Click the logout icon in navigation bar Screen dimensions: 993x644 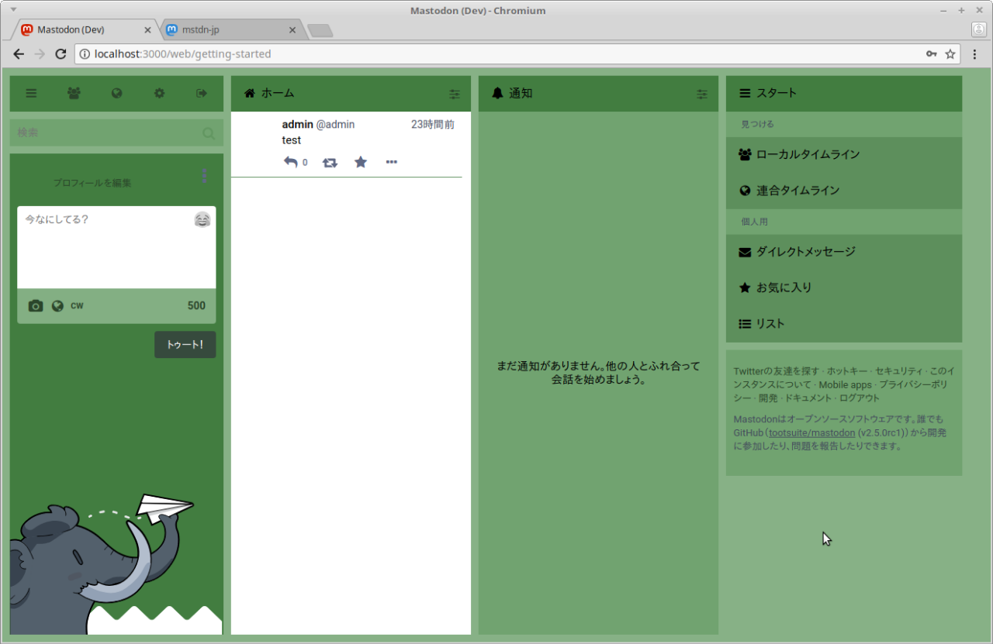[x=202, y=93]
